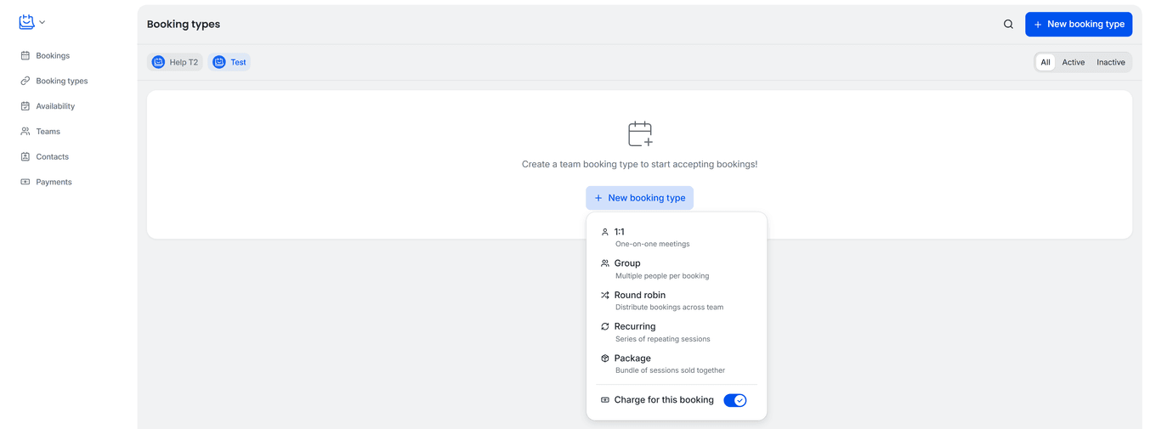Screen dimensions: 1156x429
Task: Click the Test team avatar icon
Action: (219, 62)
